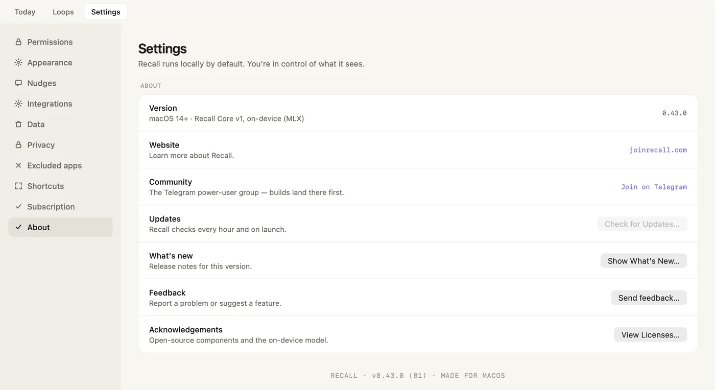
Task: Select About in the sidebar
Action: tap(60, 227)
